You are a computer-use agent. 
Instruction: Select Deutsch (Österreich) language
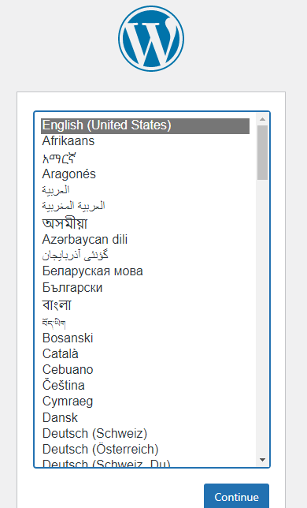pyautogui.click(x=145, y=450)
